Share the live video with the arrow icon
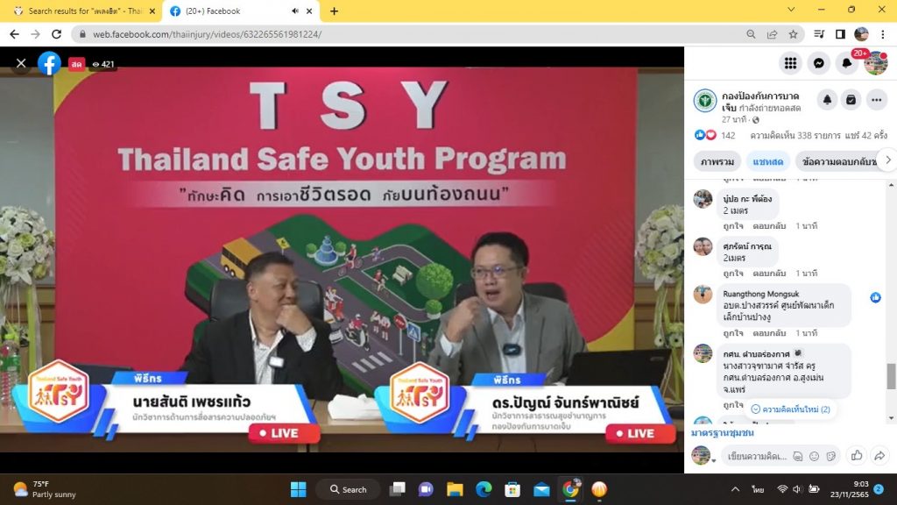This screenshot has height=505, width=897. [x=879, y=455]
